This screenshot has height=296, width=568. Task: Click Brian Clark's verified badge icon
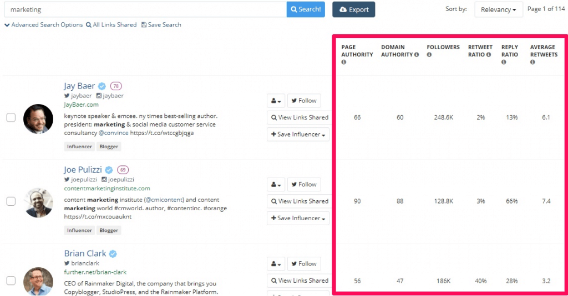(113, 254)
